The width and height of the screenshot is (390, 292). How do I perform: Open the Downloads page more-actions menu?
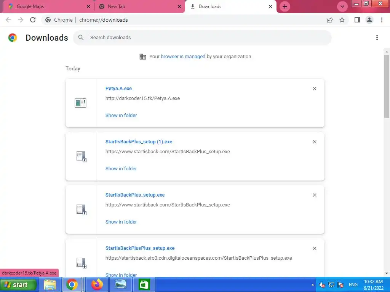[377, 38]
